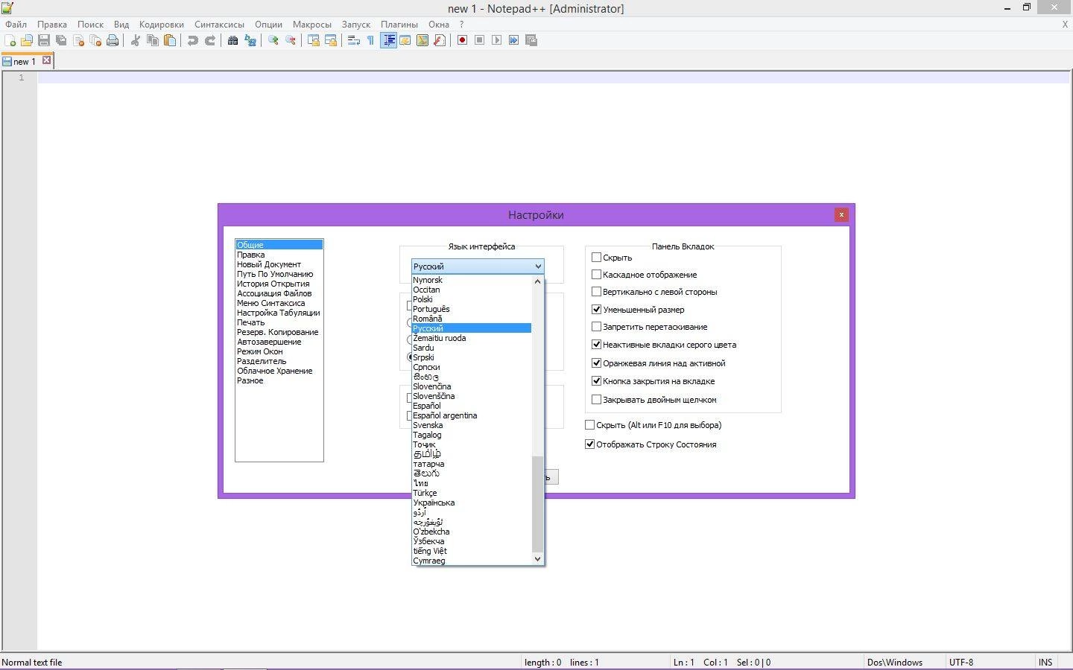Screen dimensions: 1073x670
Task: Choose Українська in the language list
Action: tap(472, 502)
